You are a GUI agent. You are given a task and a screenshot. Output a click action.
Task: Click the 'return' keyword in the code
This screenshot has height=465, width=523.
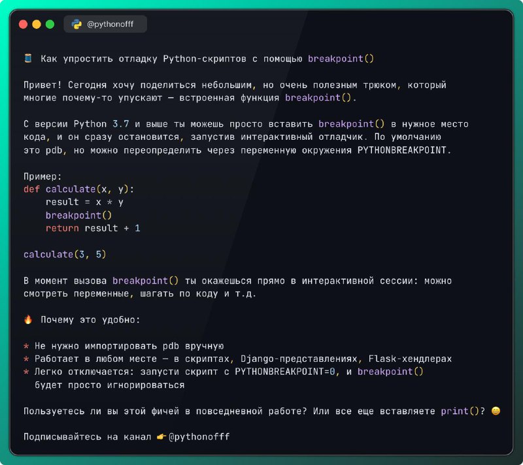pyautogui.click(x=62, y=228)
